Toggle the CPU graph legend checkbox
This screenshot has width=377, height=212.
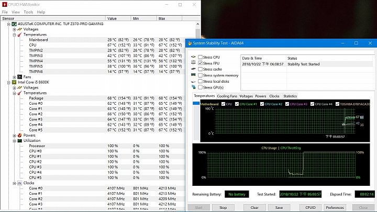224,104
